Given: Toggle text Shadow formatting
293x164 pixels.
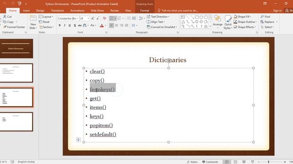Looking at the screenshot, I should coord(75,26).
